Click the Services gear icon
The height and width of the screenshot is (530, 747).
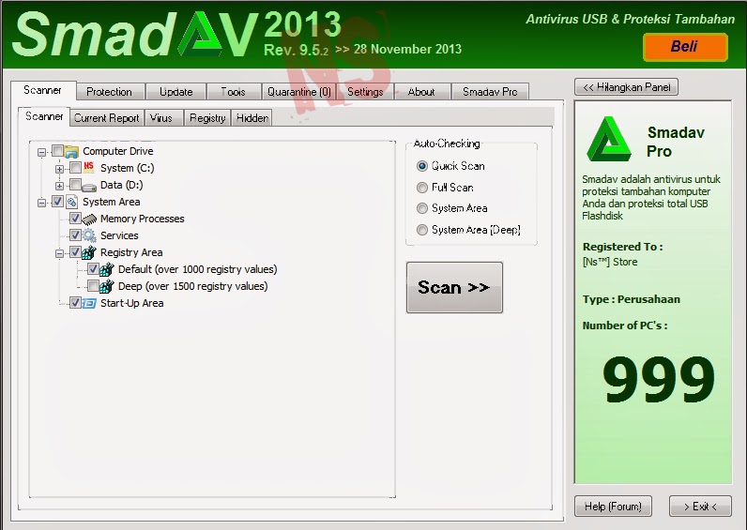click(x=89, y=235)
